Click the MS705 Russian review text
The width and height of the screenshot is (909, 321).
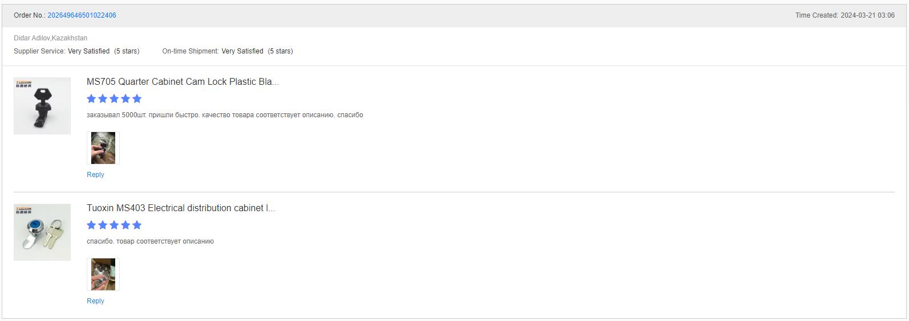pyautogui.click(x=225, y=115)
